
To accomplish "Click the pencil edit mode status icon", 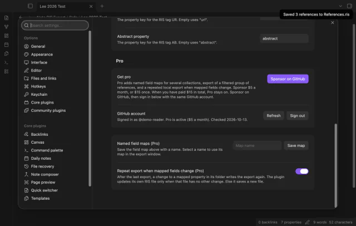I will point(307,222).
